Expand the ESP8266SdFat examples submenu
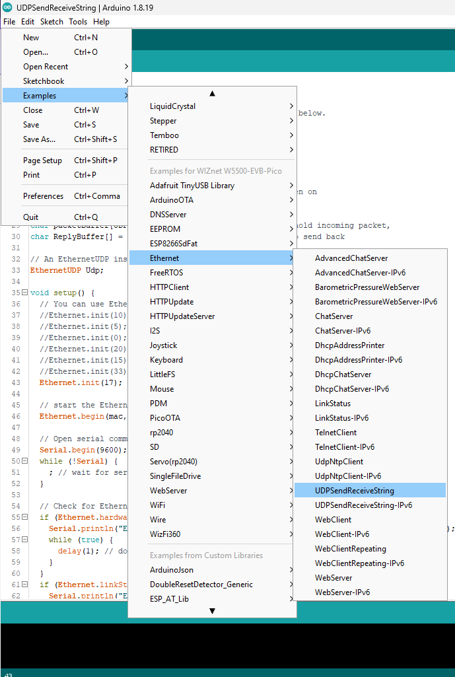Image resolution: width=455 pixels, height=677 pixels. 212,244
